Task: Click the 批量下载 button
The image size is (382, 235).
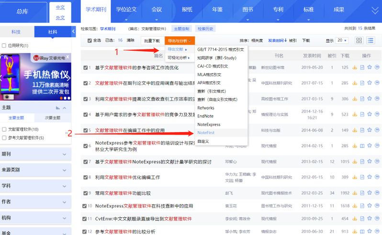Action: pos(152,41)
